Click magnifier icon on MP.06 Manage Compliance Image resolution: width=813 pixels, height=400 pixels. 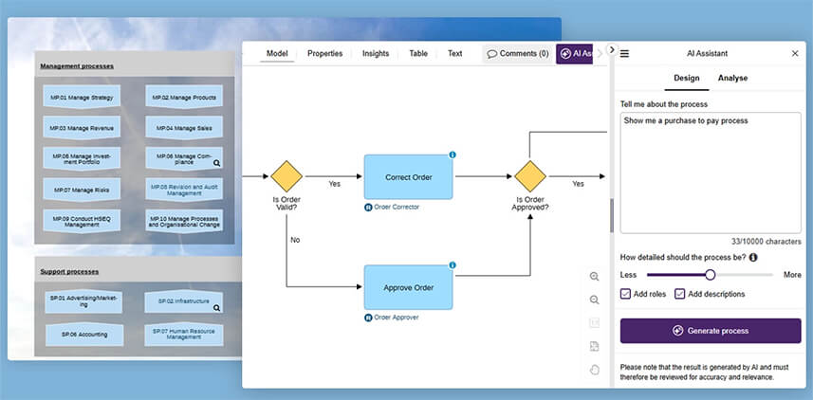coord(217,163)
